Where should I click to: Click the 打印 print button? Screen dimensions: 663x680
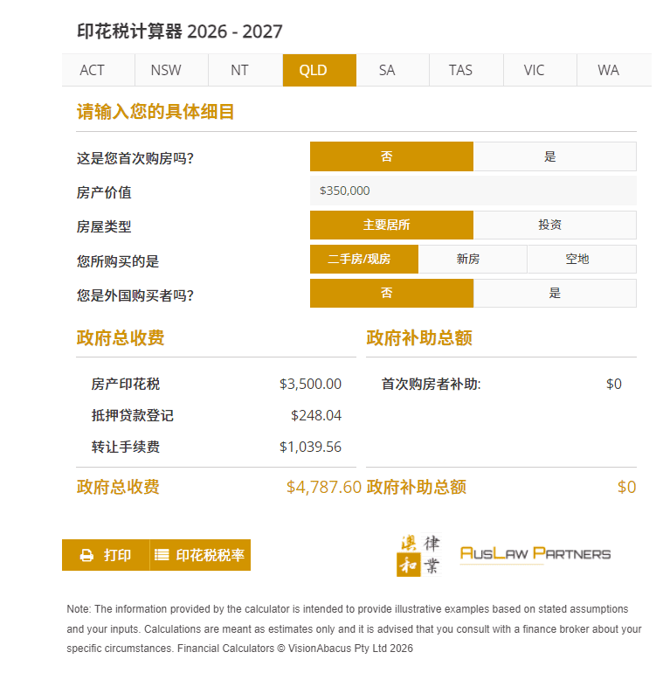pos(106,555)
